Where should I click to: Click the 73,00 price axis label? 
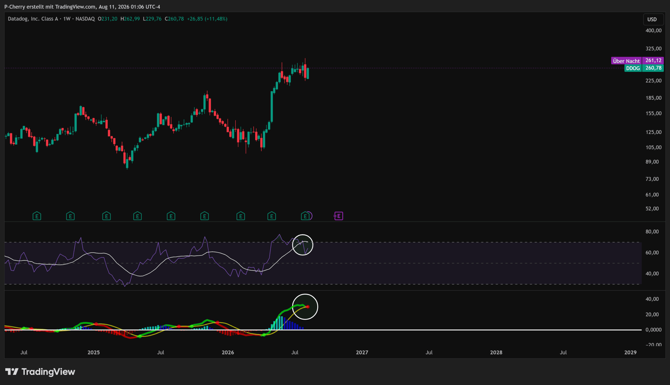[652, 179]
